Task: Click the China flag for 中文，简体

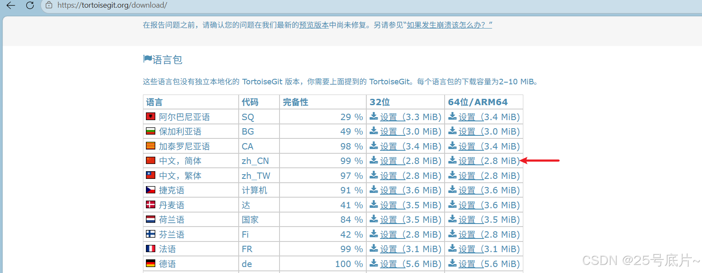Action: (x=151, y=161)
